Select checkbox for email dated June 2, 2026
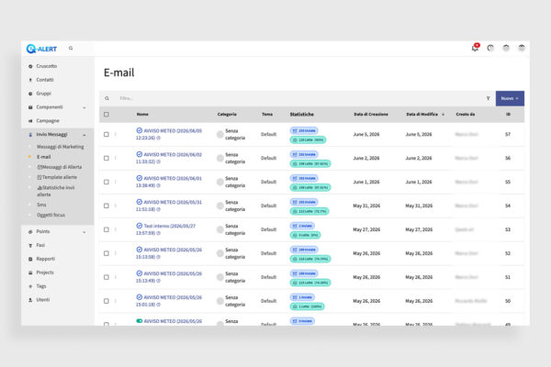Image resolution: width=551 pixels, height=367 pixels. click(x=107, y=158)
